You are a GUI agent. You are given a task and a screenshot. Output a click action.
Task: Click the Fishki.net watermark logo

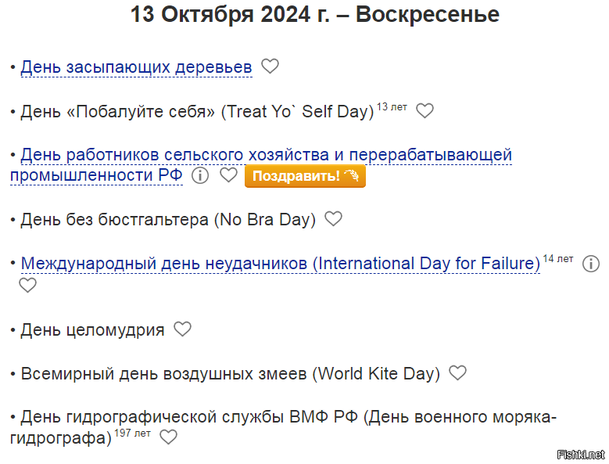[x=581, y=455]
